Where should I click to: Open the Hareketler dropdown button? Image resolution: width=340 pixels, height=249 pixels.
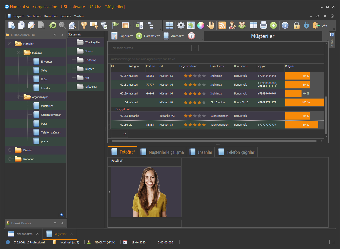pyautogui.click(x=148, y=36)
